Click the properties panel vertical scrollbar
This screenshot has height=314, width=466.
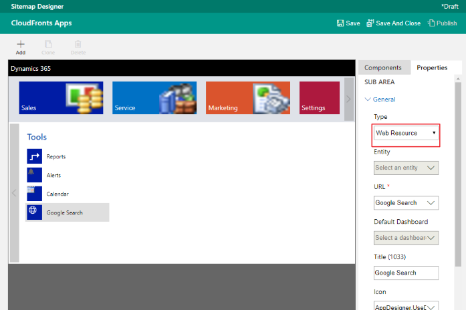[458, 174]
